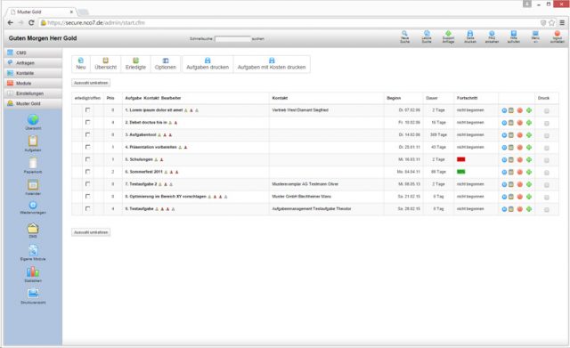The image size is (570, 348).
Task: Expand the Kontakte sidebar section
Action: 33,73
